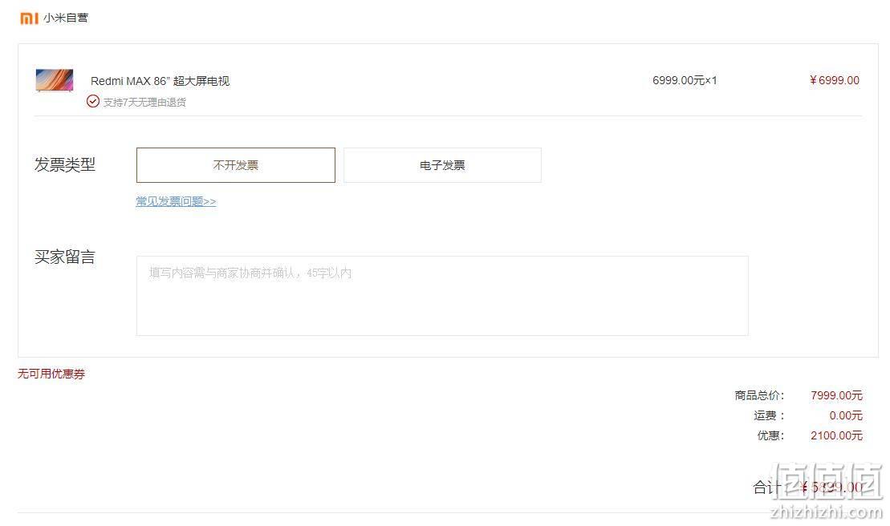Image resolution: width=890 pixels, height=526 pixels.
Task: Select the 电子发票 invoice option
Action: tap(442, 165)
